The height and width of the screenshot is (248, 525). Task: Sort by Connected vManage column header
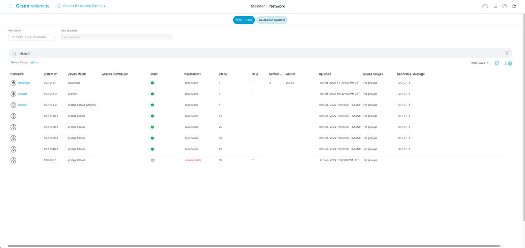[x=411, y=74]
